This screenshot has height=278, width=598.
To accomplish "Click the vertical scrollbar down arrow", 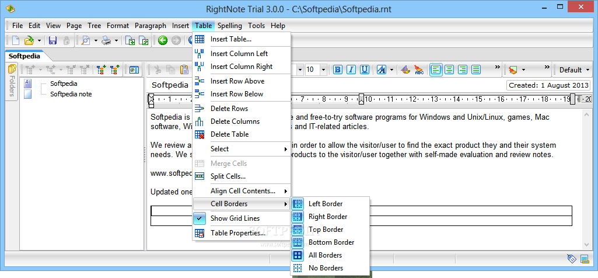I will [586, 245].
